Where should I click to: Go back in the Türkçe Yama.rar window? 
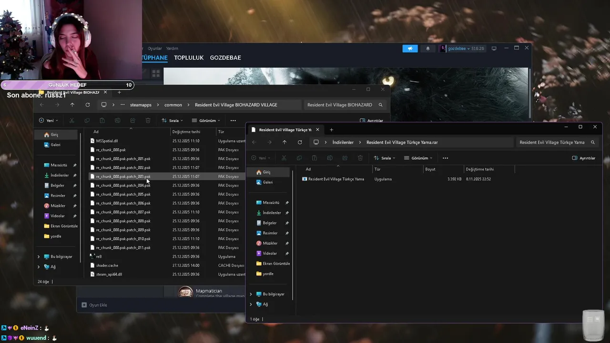(x=254, y=142)
